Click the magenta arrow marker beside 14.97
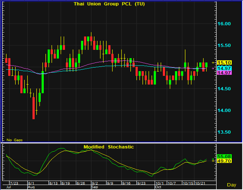 coord(213,69)
